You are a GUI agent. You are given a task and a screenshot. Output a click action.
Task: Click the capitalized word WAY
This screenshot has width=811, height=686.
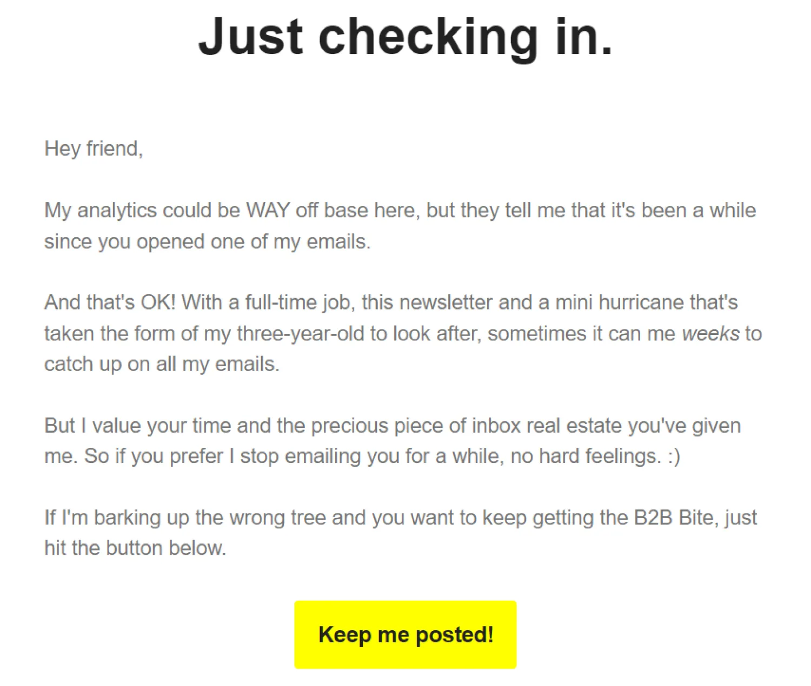(x=268, y=210)
